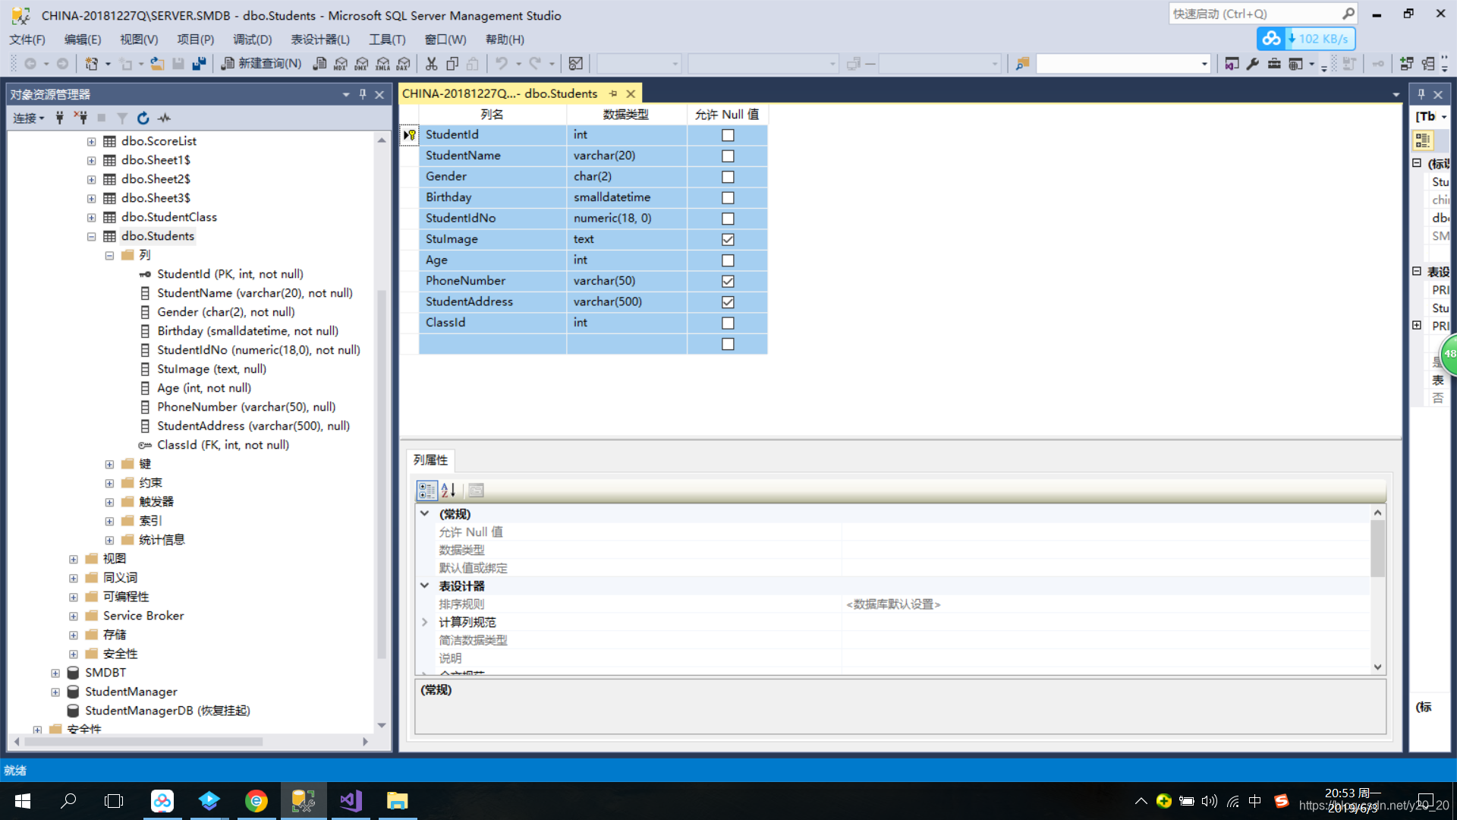Image resolution: width=1457 pixels, height=820 pixels.
Task: Collapse the (常规) section in column properties
Action: [x=425, y=514]
